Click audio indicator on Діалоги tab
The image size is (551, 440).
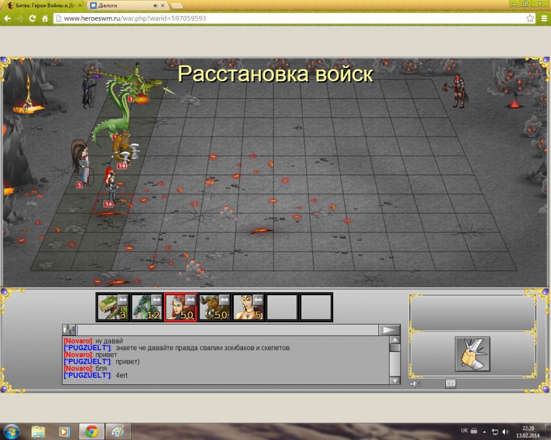coord(156,5)
